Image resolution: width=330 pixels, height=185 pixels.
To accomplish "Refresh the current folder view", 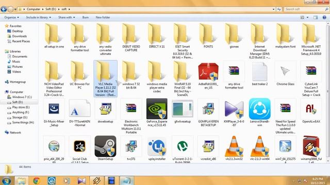I will coord(279,9).
